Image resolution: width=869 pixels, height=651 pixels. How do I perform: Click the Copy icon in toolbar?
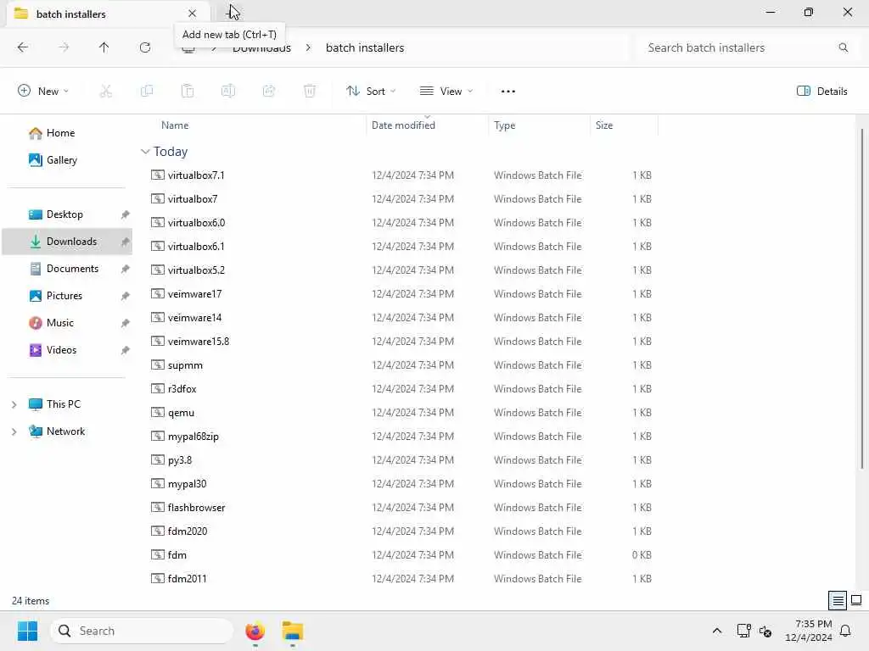click(x=147, y=91)
